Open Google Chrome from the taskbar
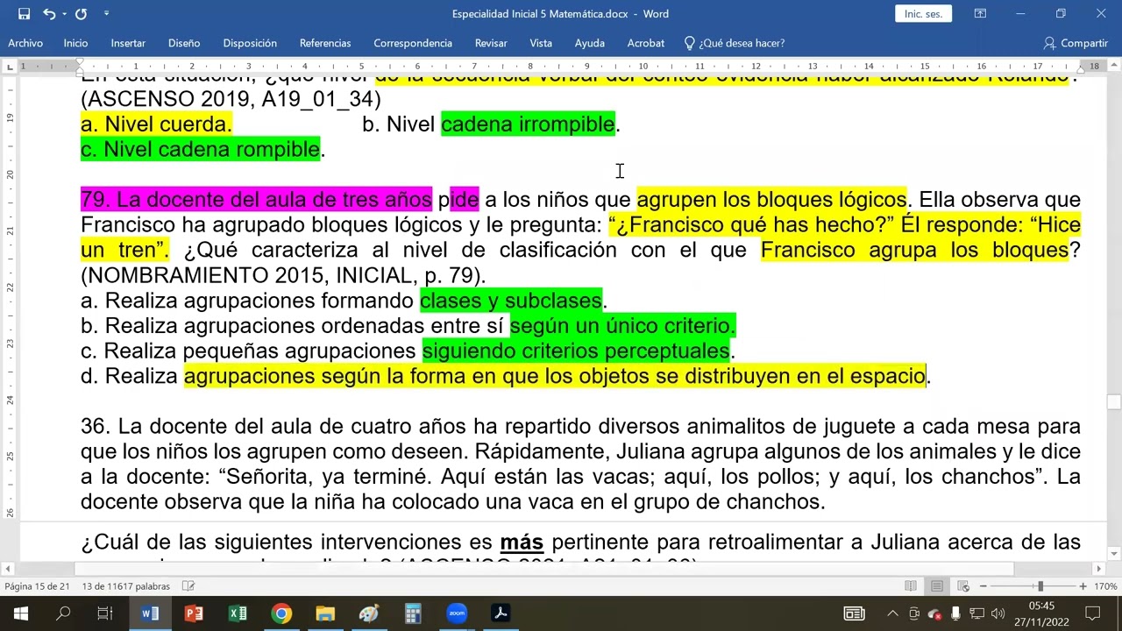The width and height of the screenshot is (1122, 631). (x=281, y=613)
